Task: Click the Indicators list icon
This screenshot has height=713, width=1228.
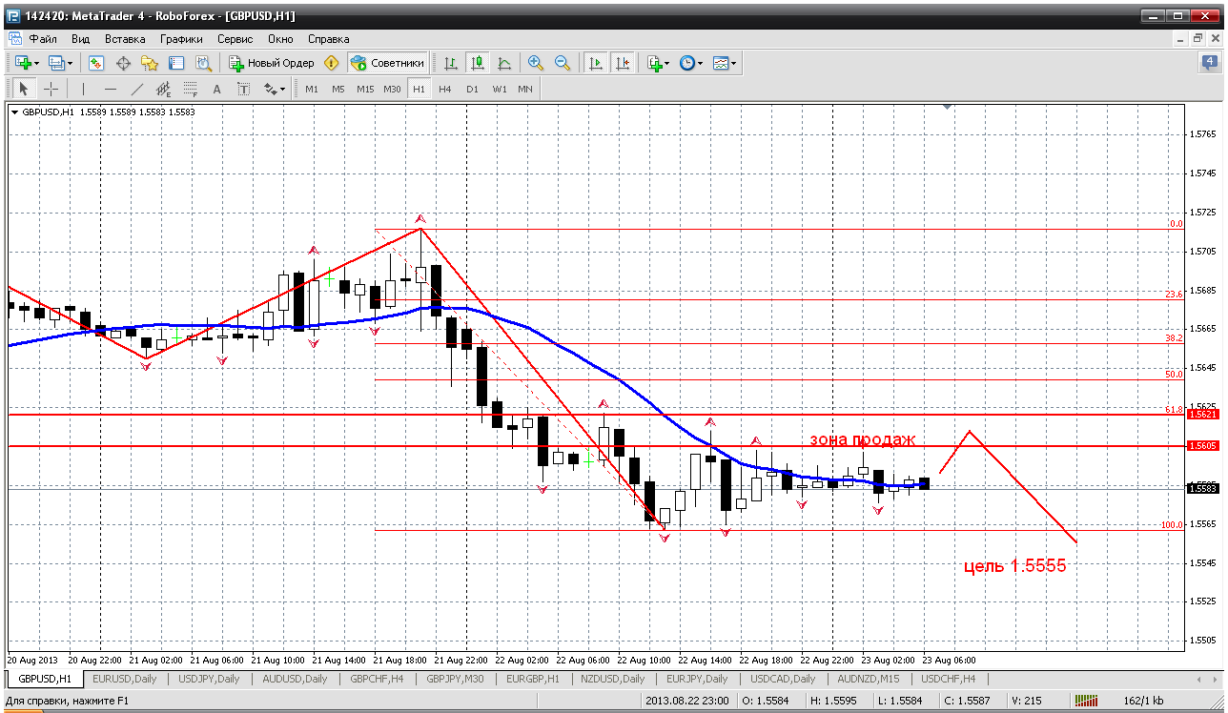Action: coord(654,63)
